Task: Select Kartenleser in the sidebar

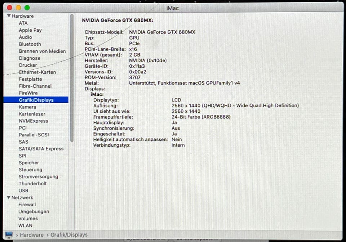Action: point(32,114)
